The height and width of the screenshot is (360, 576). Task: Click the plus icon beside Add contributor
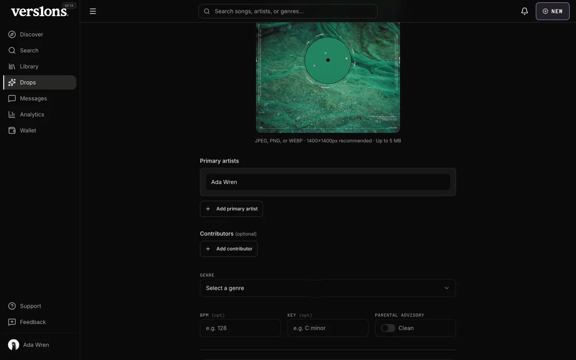[208, 249]
